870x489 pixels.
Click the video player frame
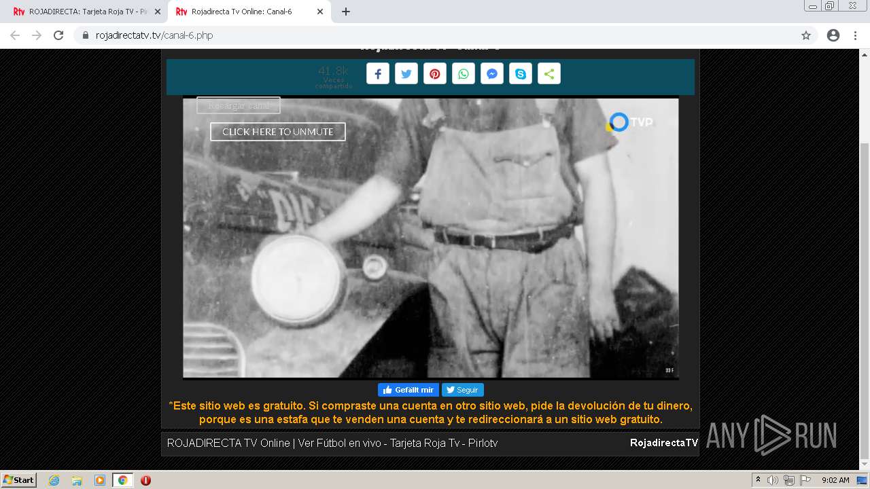[430, 238]
